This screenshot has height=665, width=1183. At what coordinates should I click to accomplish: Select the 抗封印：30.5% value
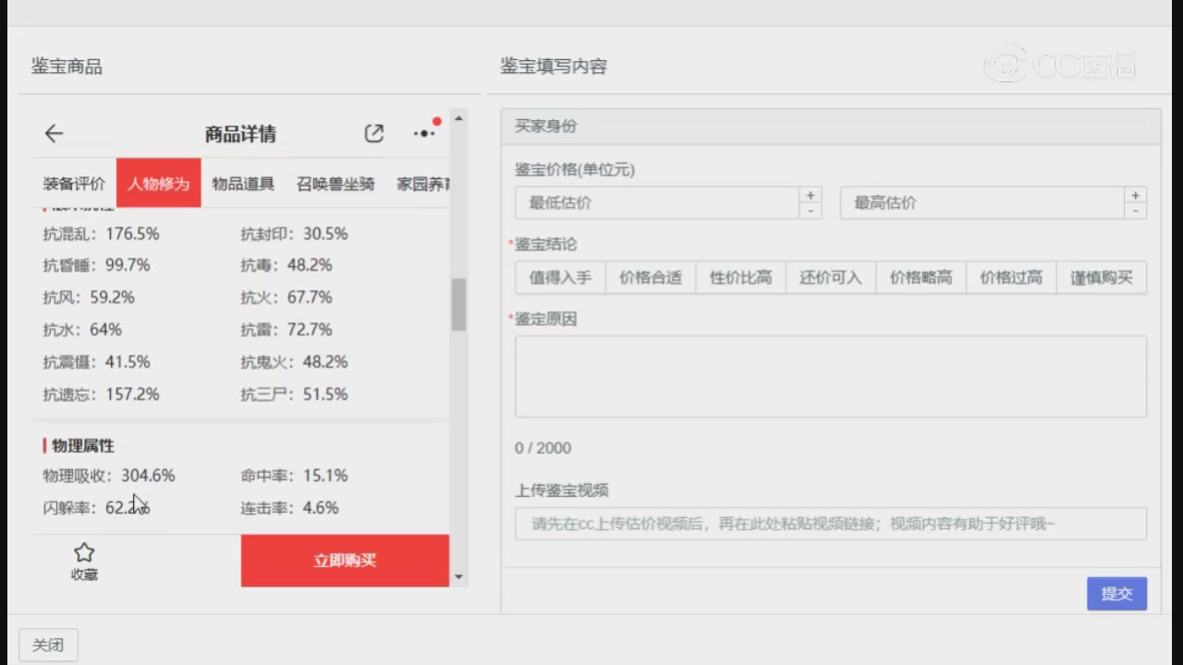(294, 234)
